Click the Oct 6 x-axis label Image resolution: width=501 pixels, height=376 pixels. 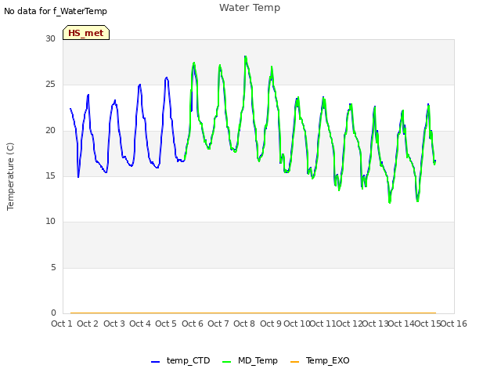pyautogui.click(x=193, y=324)
